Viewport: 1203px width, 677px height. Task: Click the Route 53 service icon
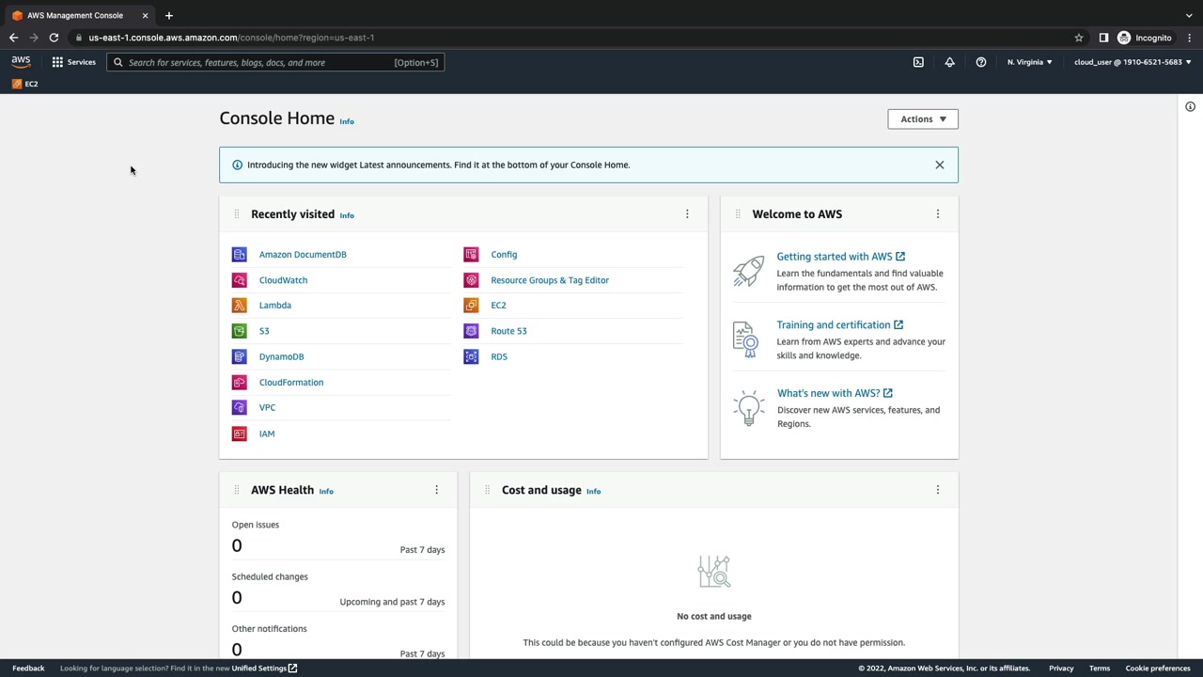471,331
